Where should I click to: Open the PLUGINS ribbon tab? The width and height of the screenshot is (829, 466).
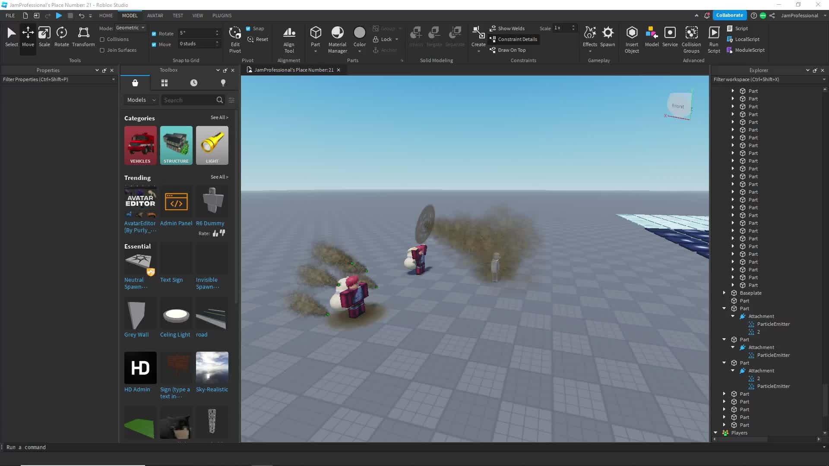click(222, 16)
